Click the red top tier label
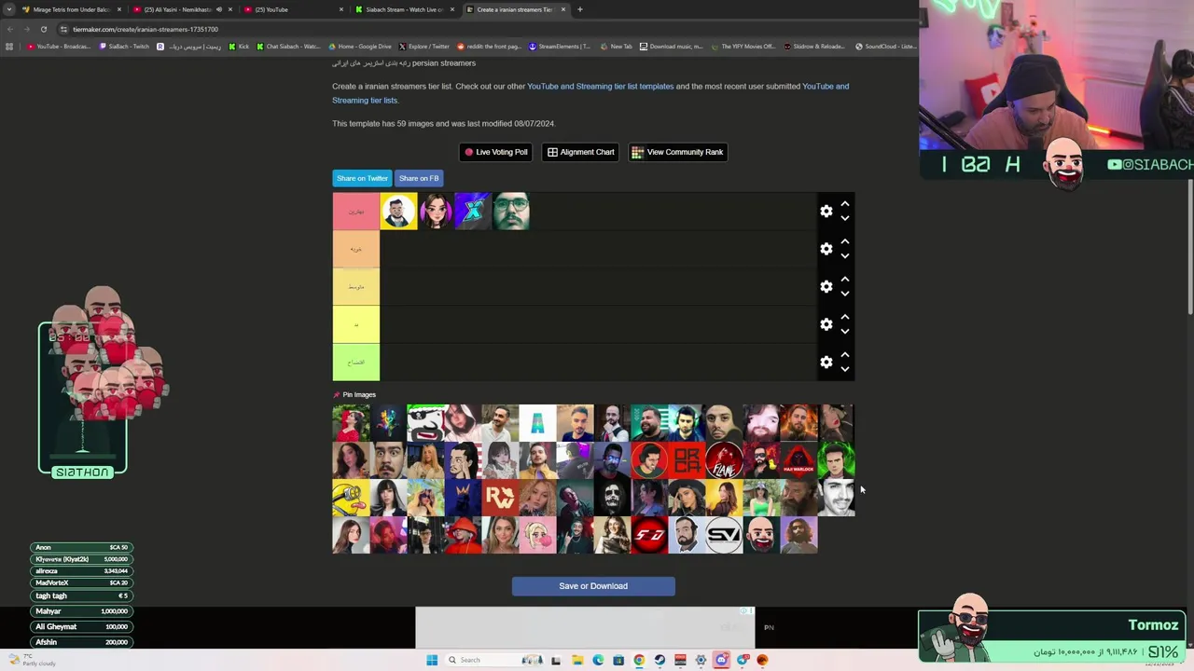Viewport: 1194px width, 671px height. coord(356,212)
